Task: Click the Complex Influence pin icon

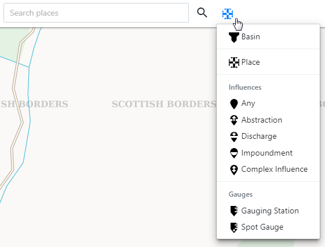Action: coord(234,169)
